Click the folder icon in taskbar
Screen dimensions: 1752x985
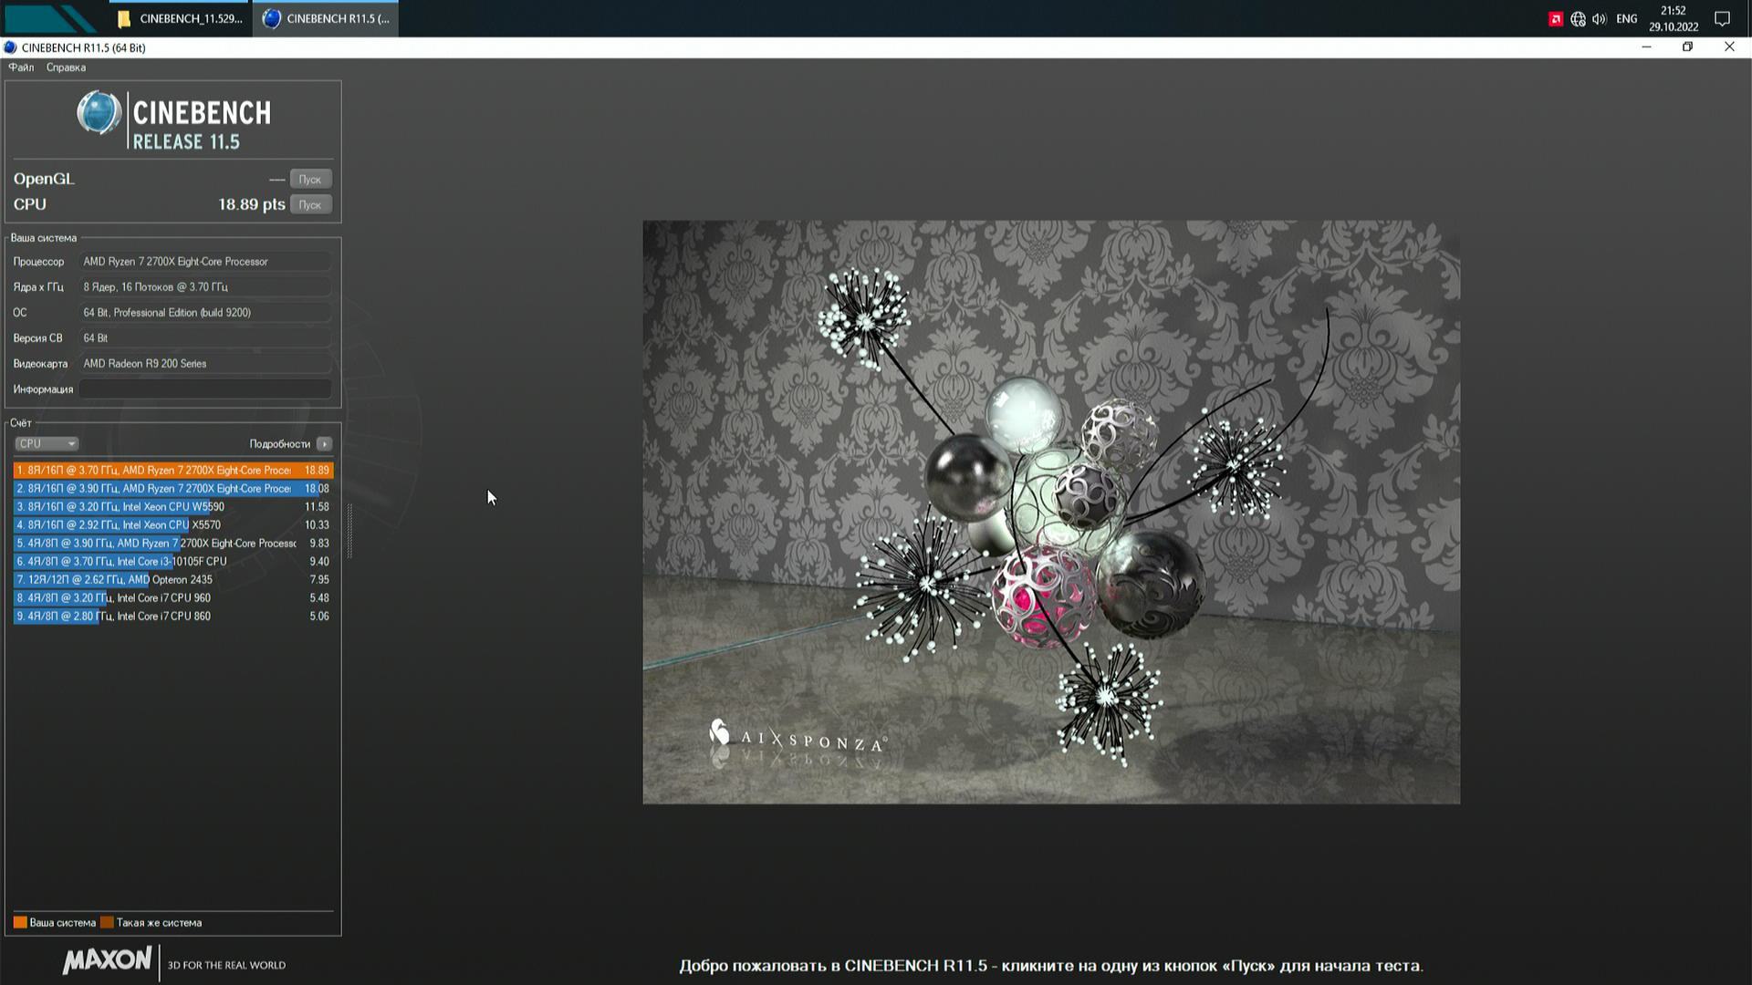pos(124,19)
